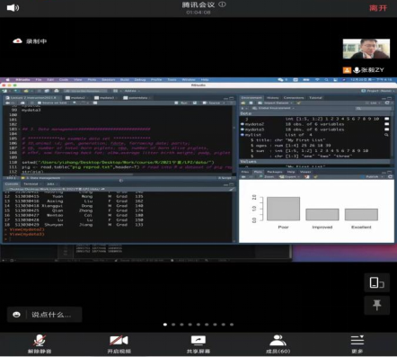Open the Packages tab in RStudio

[275, 172]
